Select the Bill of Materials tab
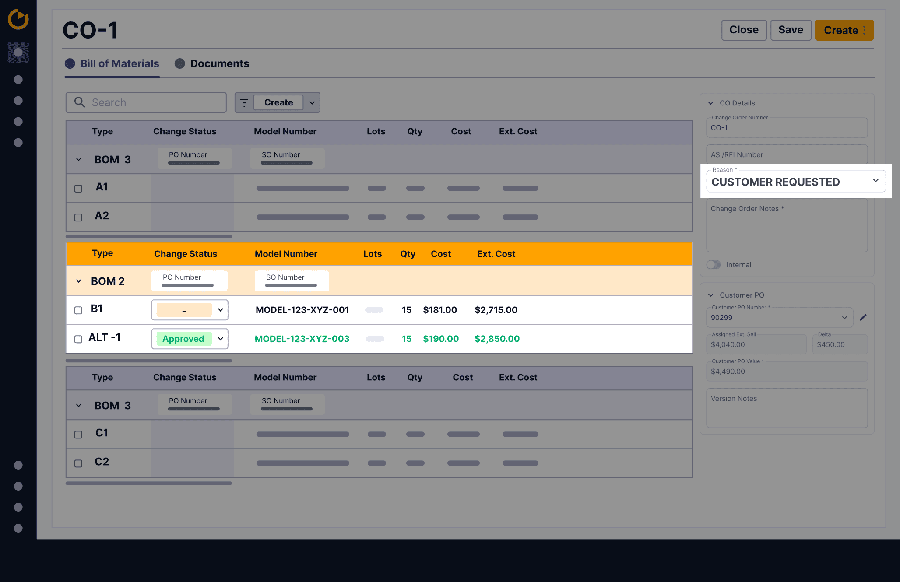Screen dimensions: 900x582 pyautogui.click(x=119, y=63)
